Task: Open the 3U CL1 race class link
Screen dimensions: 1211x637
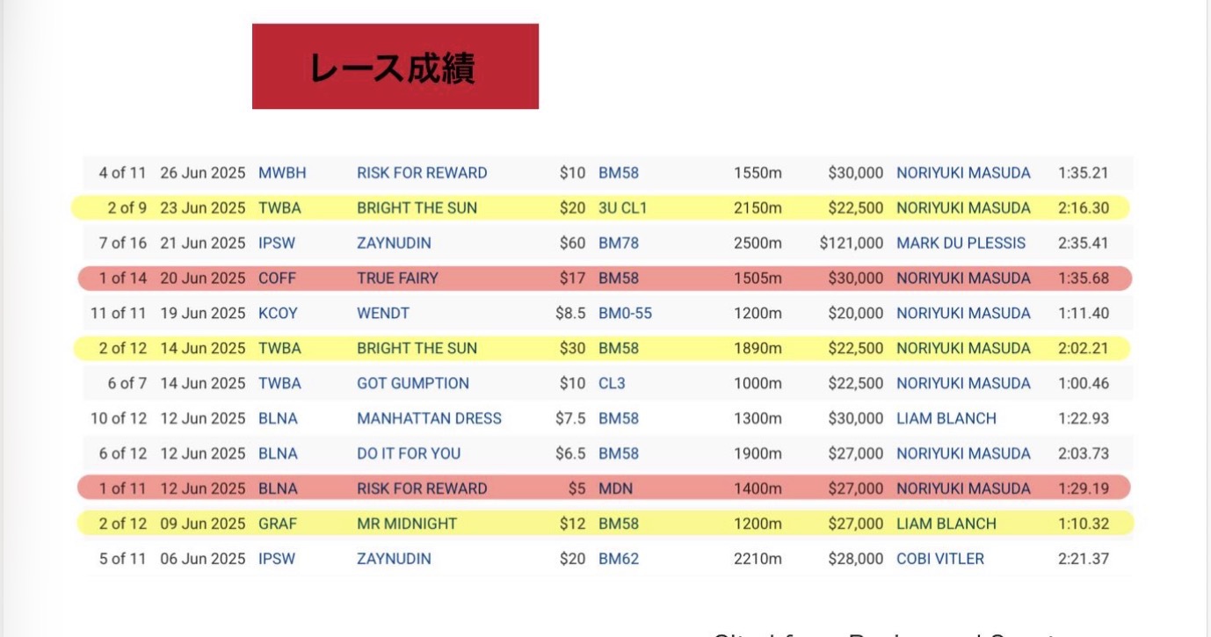Action: click(622, 208)
